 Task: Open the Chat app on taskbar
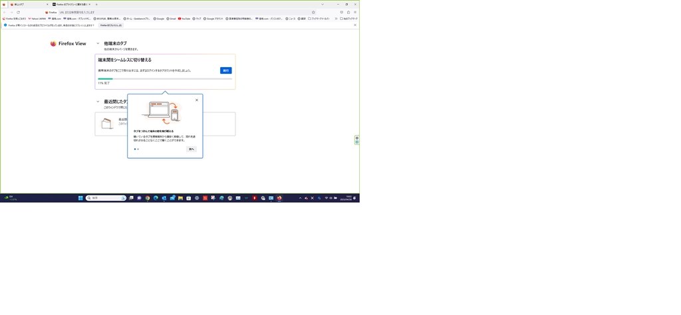pos(140,198)
